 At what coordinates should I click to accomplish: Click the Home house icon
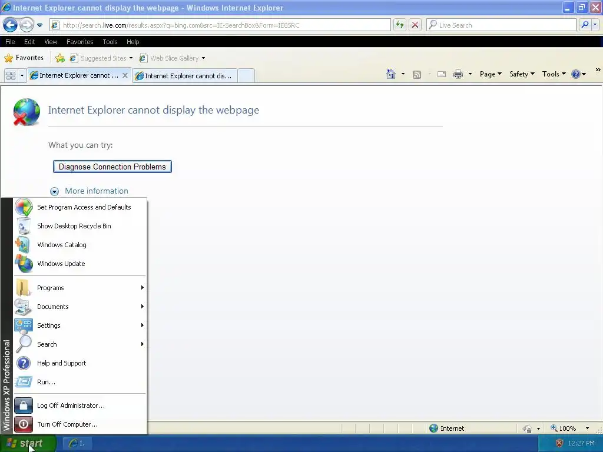click(x=391, y=74)
